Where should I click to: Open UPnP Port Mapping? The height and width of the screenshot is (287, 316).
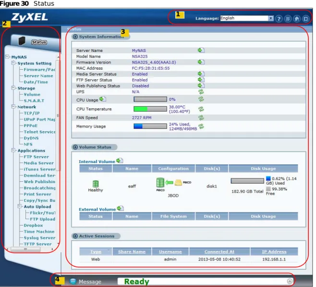tap(39, 119)
